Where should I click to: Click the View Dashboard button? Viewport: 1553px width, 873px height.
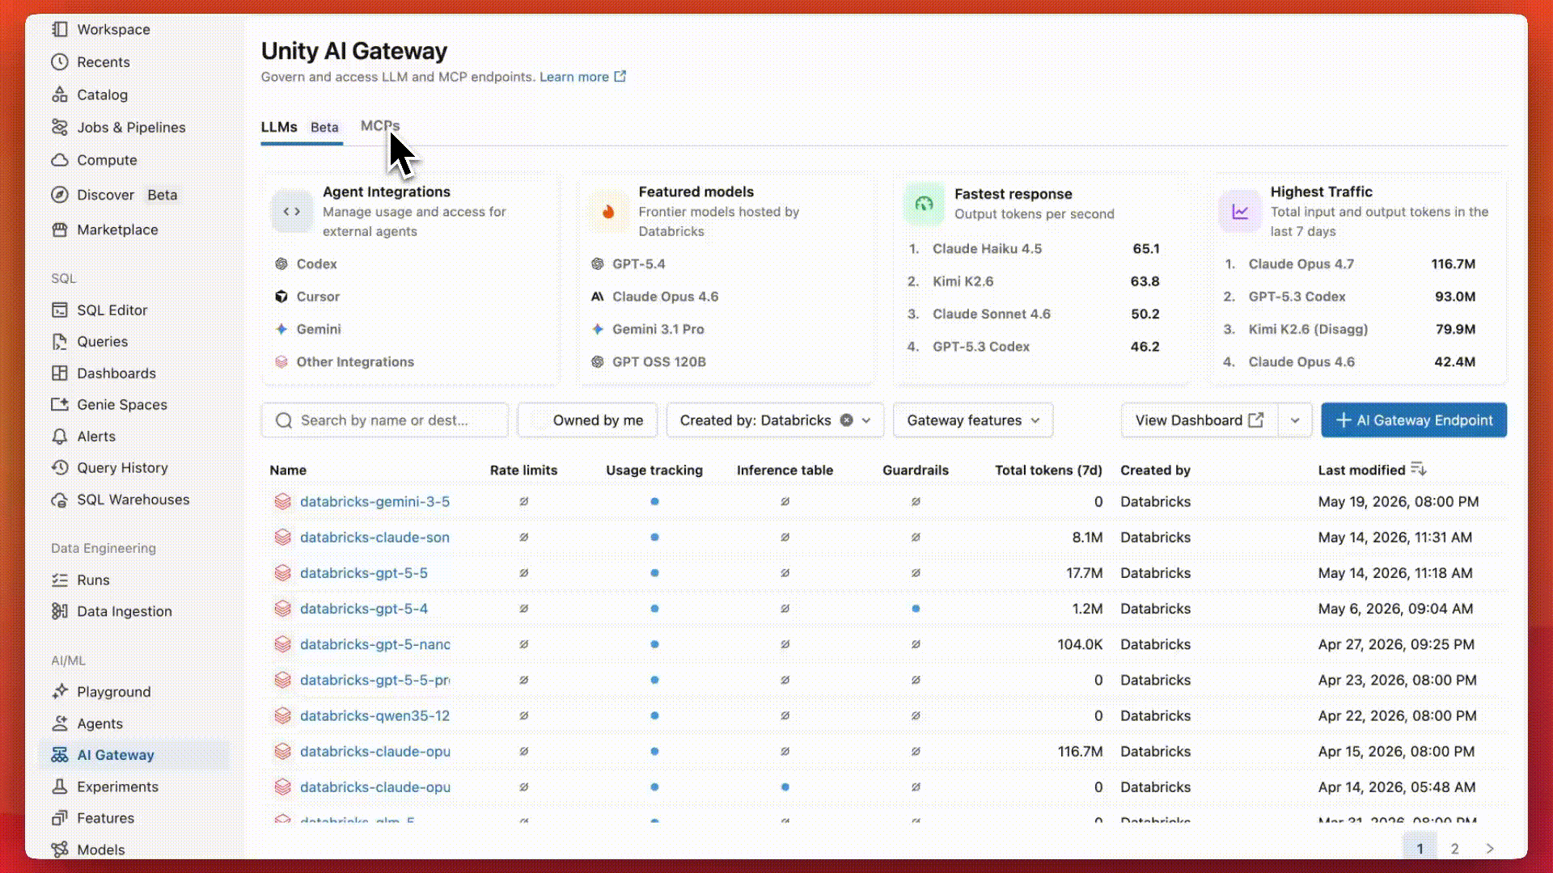click(1200, 420)
